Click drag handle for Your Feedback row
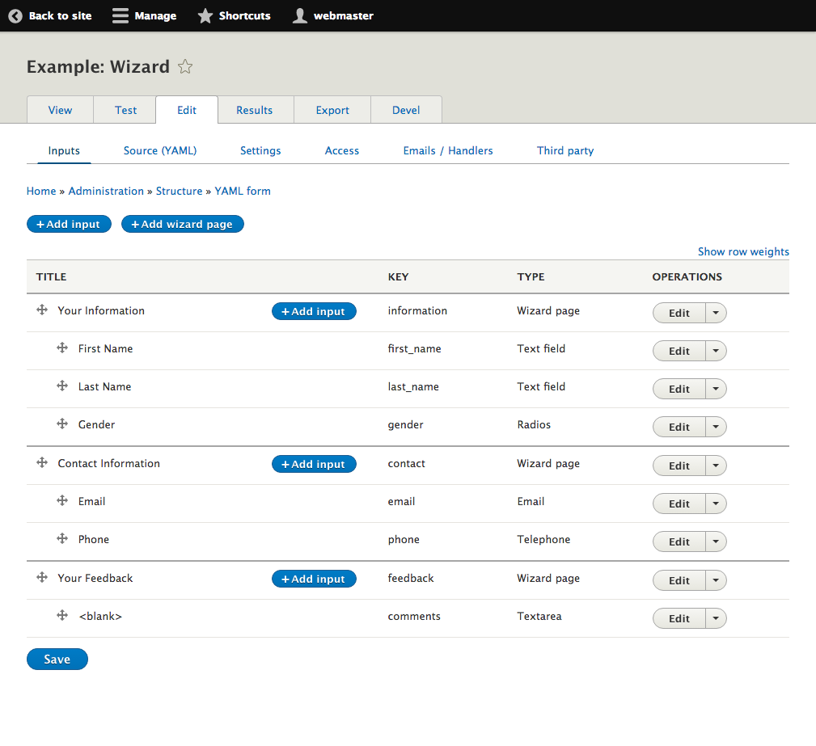This screenshot has width=816, height=746. point(42,577)
